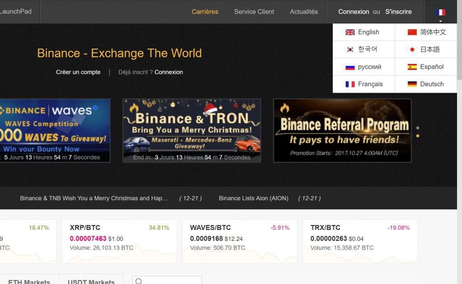
Task: Click the 18.47% change value
Action: point(39,228)
